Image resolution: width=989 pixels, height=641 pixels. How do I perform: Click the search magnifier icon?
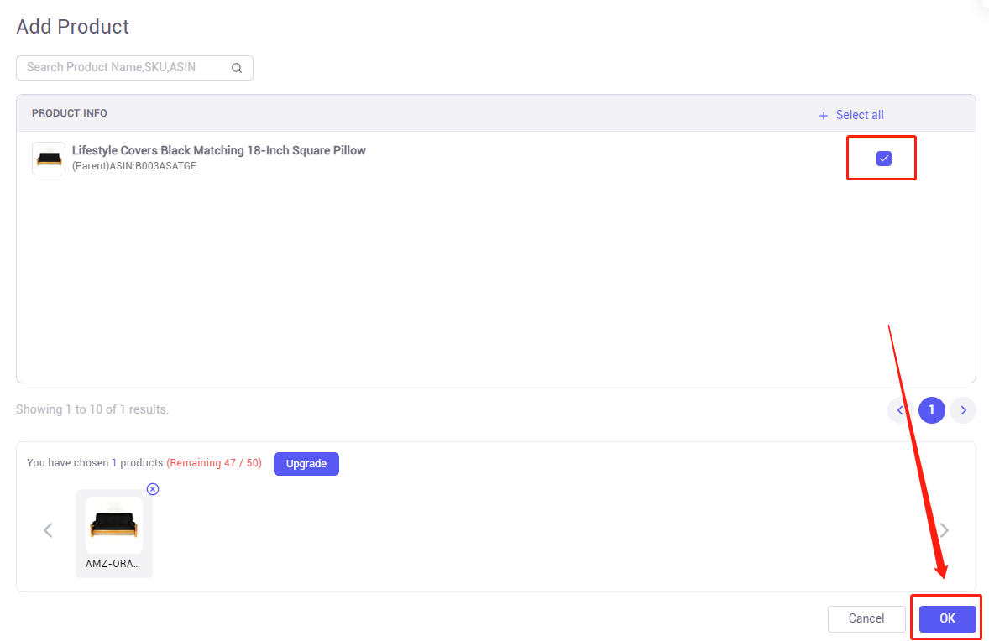[x=237, y=68]
